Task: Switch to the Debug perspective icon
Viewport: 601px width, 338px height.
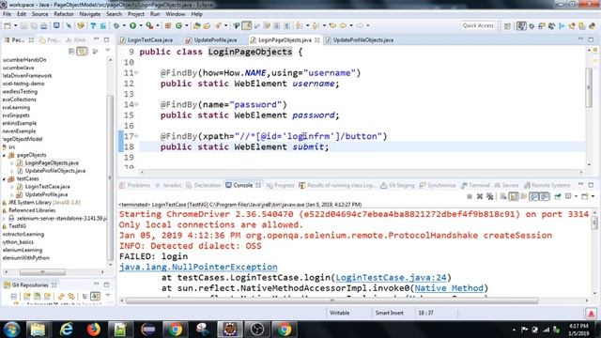Action: (x=532, y=26)
